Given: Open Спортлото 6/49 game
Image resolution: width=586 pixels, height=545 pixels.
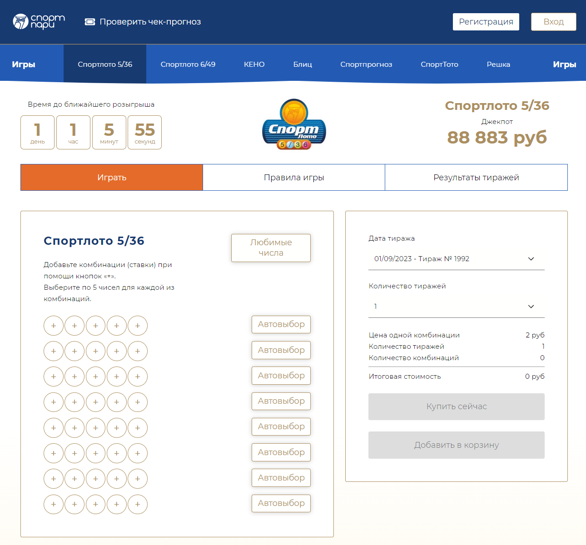Looking at the screenshot, I should pyautogui.click(x=188, y=64).
